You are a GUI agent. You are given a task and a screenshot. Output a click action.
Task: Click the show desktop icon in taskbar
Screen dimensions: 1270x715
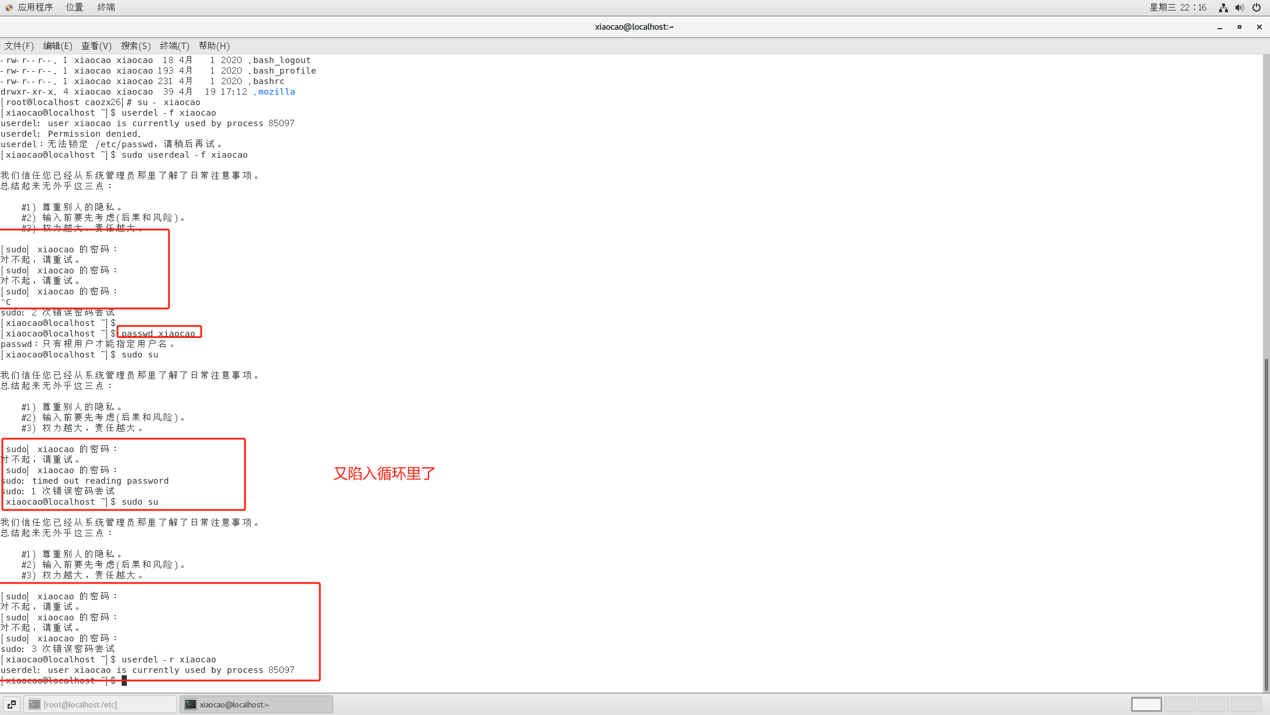coord(12,704)
